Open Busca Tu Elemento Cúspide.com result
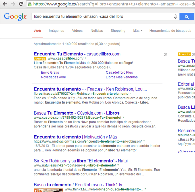Viewport: 195px width, 192px height. (x=77, y=113)
